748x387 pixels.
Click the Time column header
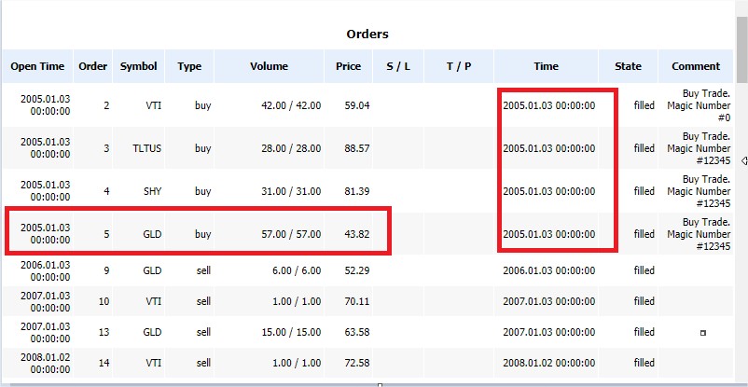(547, 66)
